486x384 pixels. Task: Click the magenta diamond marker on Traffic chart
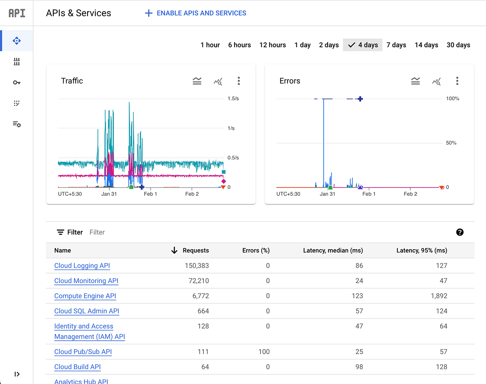click(x=224, y=181)
